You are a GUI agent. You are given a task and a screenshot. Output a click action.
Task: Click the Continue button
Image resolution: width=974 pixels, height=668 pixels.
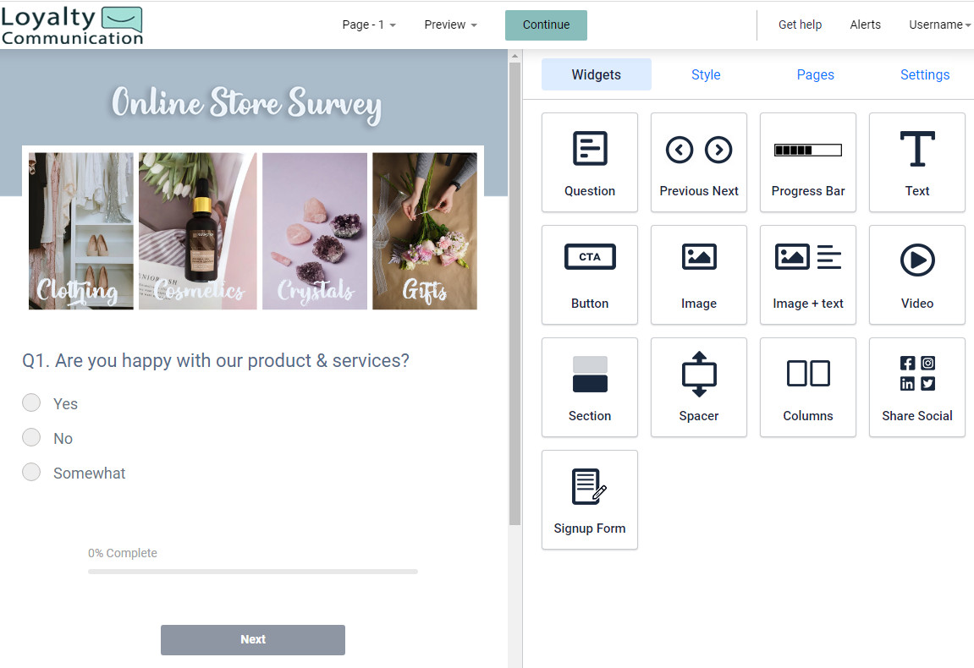click(x=546, y=25)
